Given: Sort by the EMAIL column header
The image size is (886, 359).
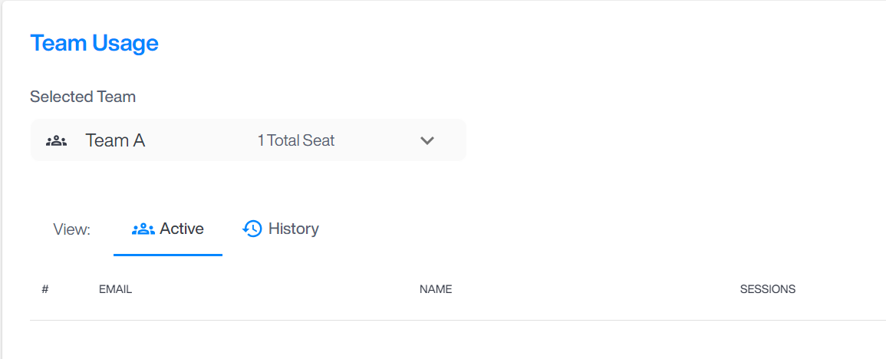Looking at the screenshot, I should point(115,289).
